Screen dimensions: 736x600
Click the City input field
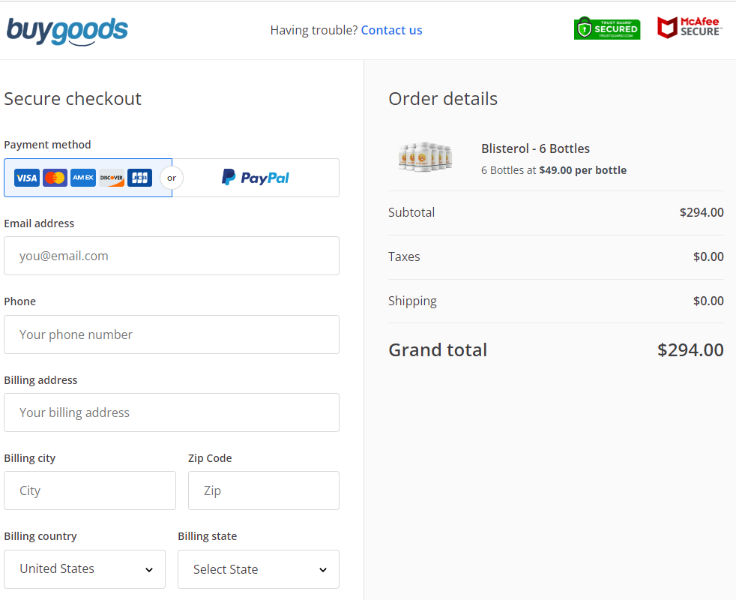click(x=89, y=490)
